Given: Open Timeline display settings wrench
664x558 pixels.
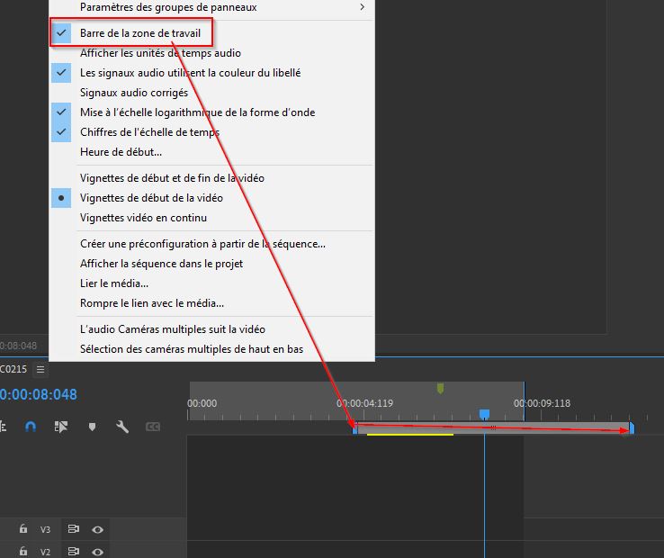Looking at the screenshot, I should click(x=122, y=427).
